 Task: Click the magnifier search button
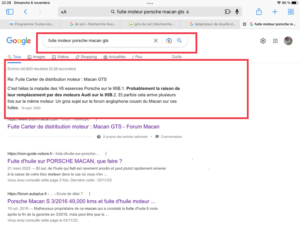[x=179, y=40]
